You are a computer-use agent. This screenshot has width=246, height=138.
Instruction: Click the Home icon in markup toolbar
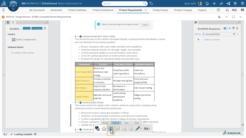[104, 129]
